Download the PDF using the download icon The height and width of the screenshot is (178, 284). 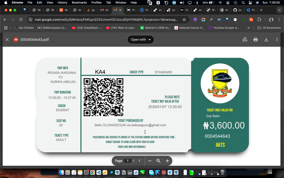click(x=266, y=40)
